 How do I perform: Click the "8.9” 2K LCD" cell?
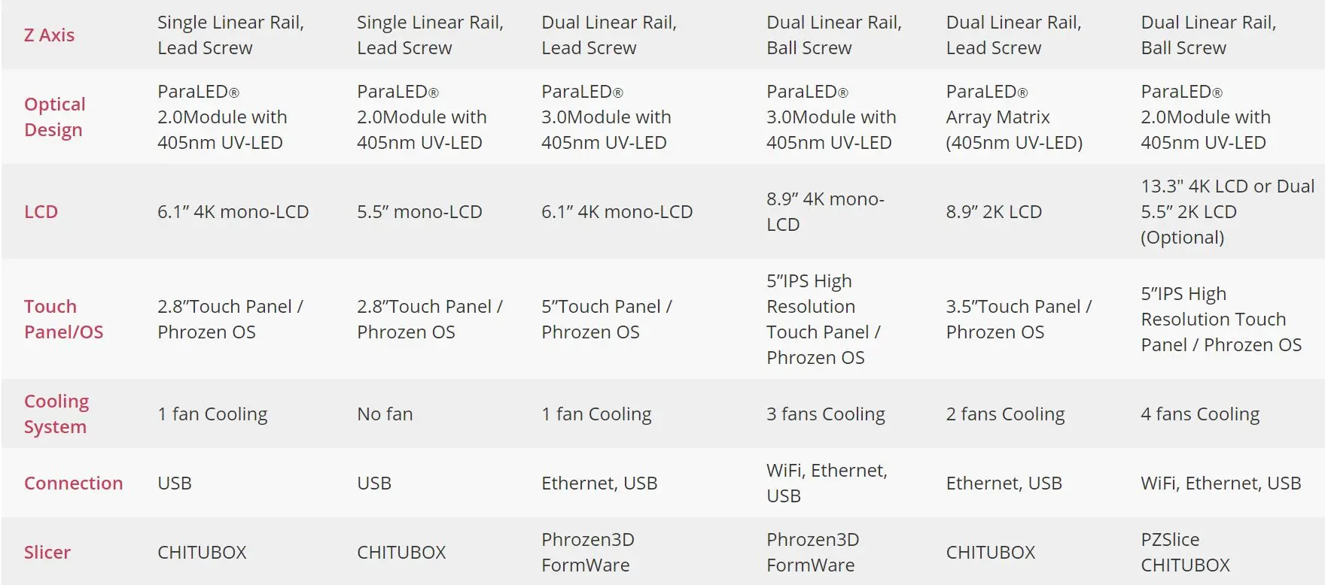coord(994,212)
